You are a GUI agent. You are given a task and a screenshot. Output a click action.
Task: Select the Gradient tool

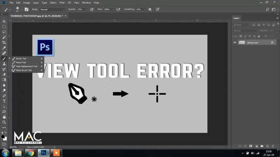[4, 80]
